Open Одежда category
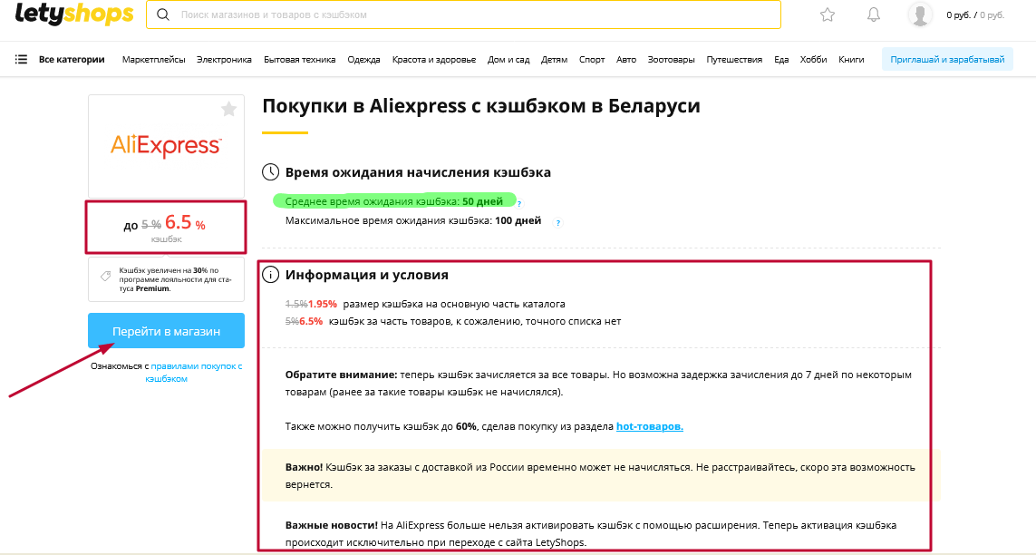Screen dimensions: 1036x555 (363, 60)
